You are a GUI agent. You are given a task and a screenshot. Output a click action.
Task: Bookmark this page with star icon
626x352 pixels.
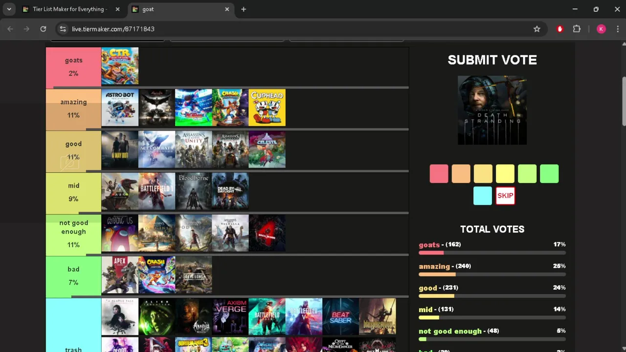(537, 29)
